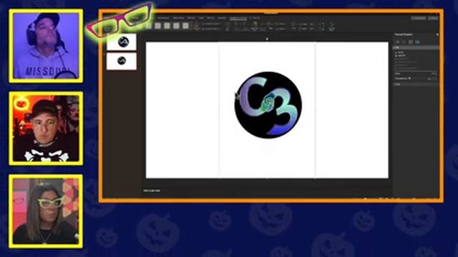
Task: Select the first slide thumbnail
Action: point(122,42)
